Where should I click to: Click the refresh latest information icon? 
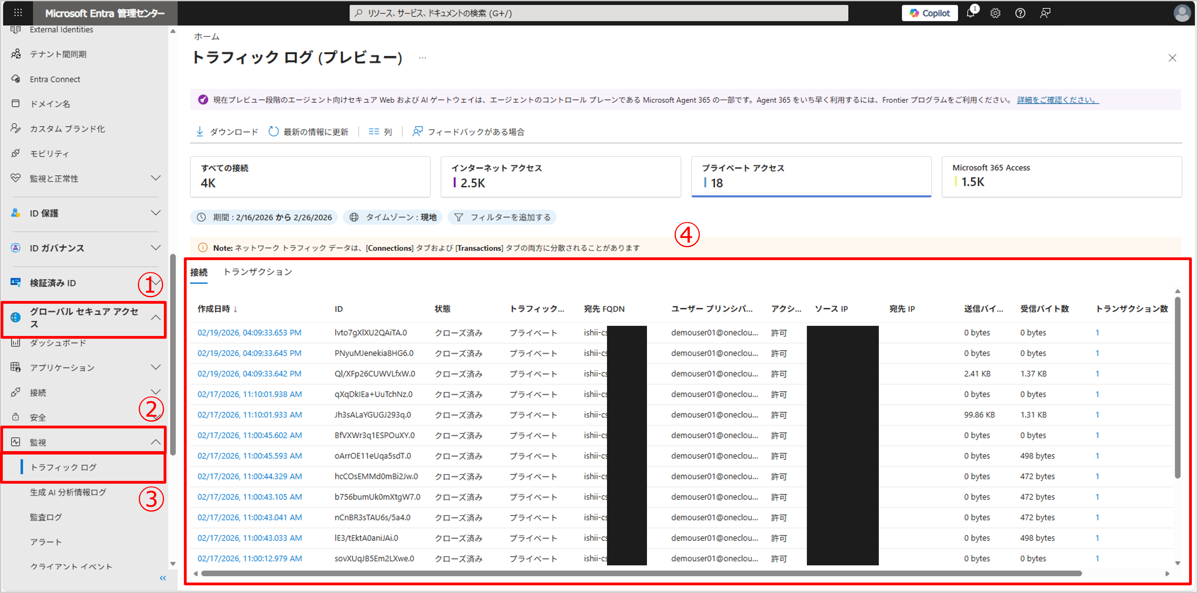coord(273,131)
